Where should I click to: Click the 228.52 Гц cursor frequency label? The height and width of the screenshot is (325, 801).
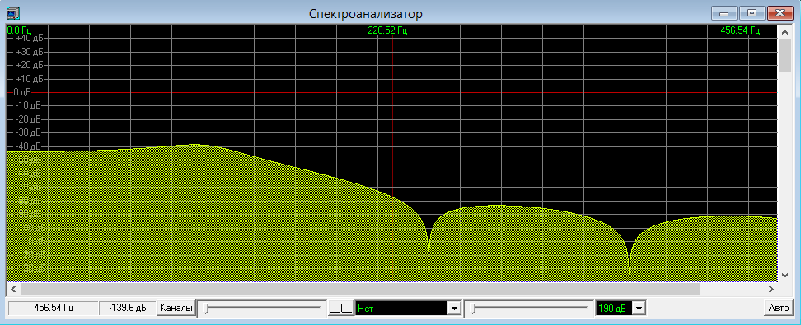(387, 30)
